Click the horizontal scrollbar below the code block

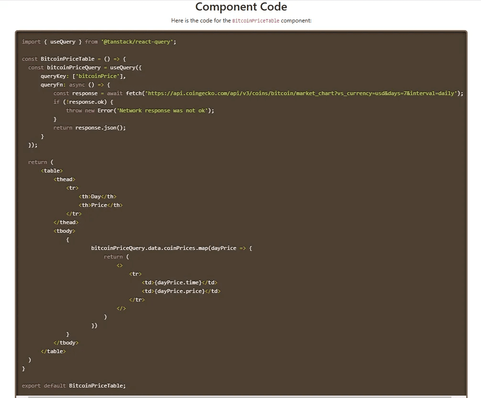pos(239,397)
